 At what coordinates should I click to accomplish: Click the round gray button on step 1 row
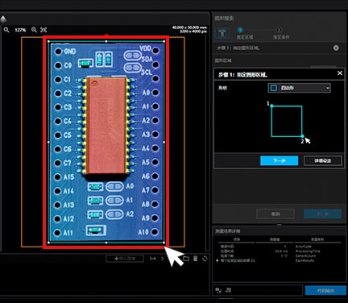coord(336,48)
